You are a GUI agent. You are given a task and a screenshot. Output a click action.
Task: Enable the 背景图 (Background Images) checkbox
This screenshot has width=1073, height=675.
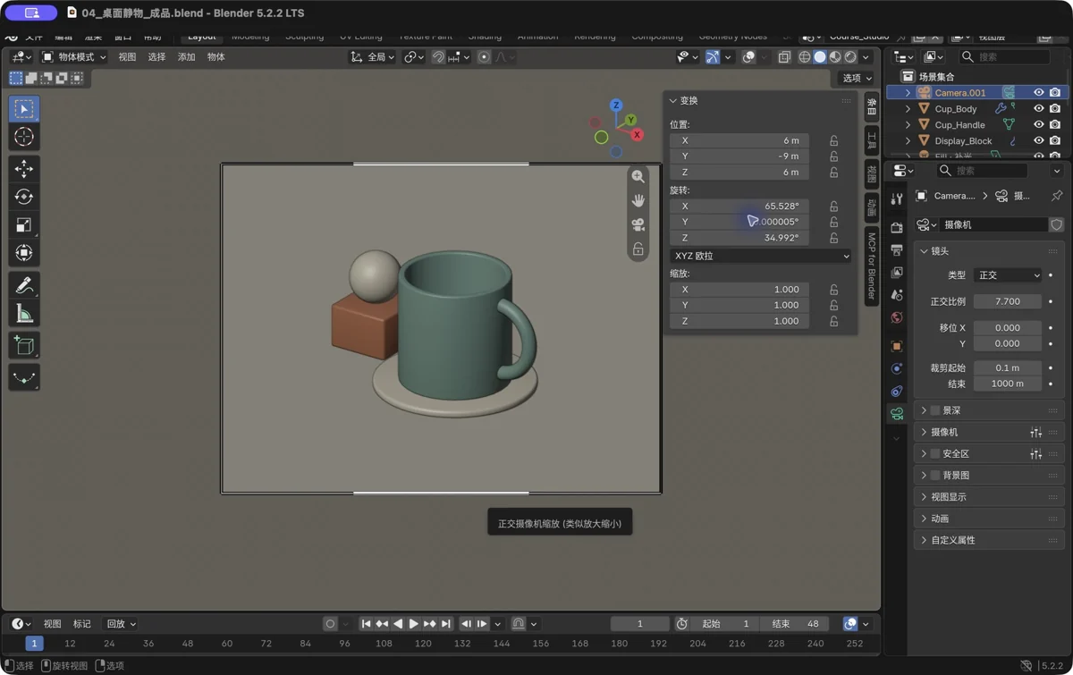tap(935, 476)
